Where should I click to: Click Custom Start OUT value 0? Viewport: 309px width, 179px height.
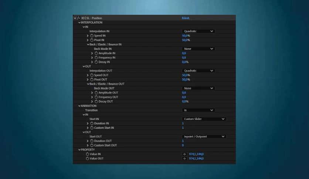pyautogui.click(x=183, y=145)
